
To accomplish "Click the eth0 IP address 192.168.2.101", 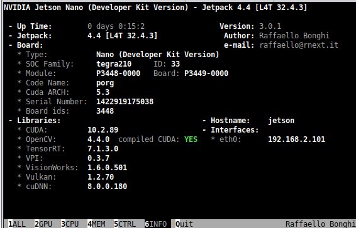I will tap(296, 139).
